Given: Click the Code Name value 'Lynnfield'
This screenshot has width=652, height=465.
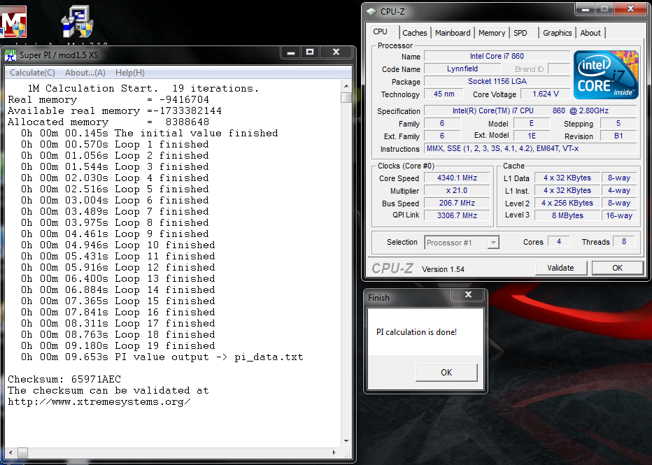Looking at the screenshot, I should (x=462, y=69).
